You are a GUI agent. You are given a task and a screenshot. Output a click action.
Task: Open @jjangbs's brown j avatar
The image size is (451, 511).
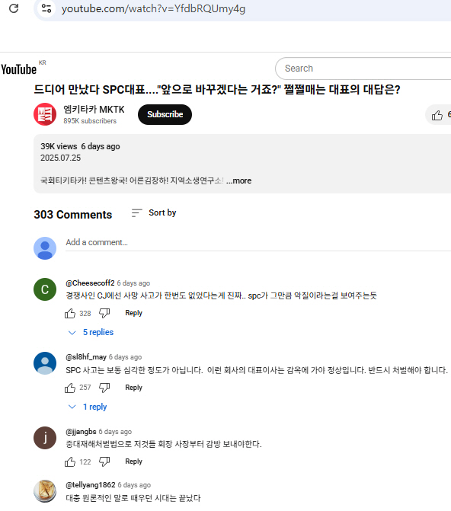(x=45, y=438)
